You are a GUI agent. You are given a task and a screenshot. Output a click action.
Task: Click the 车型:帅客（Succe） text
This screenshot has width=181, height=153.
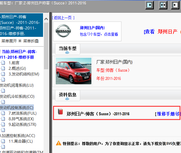click(x=113, y=70)
